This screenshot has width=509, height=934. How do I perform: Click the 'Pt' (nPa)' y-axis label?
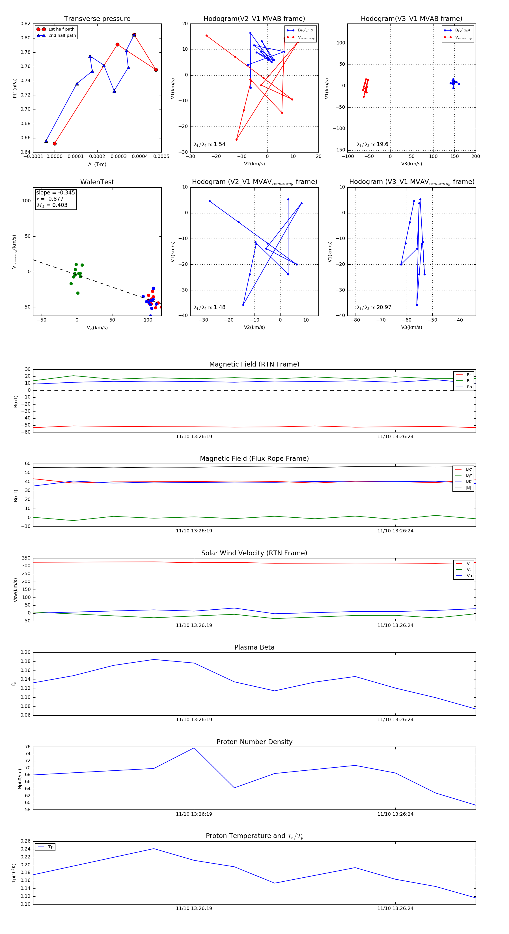pyautogui.click(x=15, y=88)
